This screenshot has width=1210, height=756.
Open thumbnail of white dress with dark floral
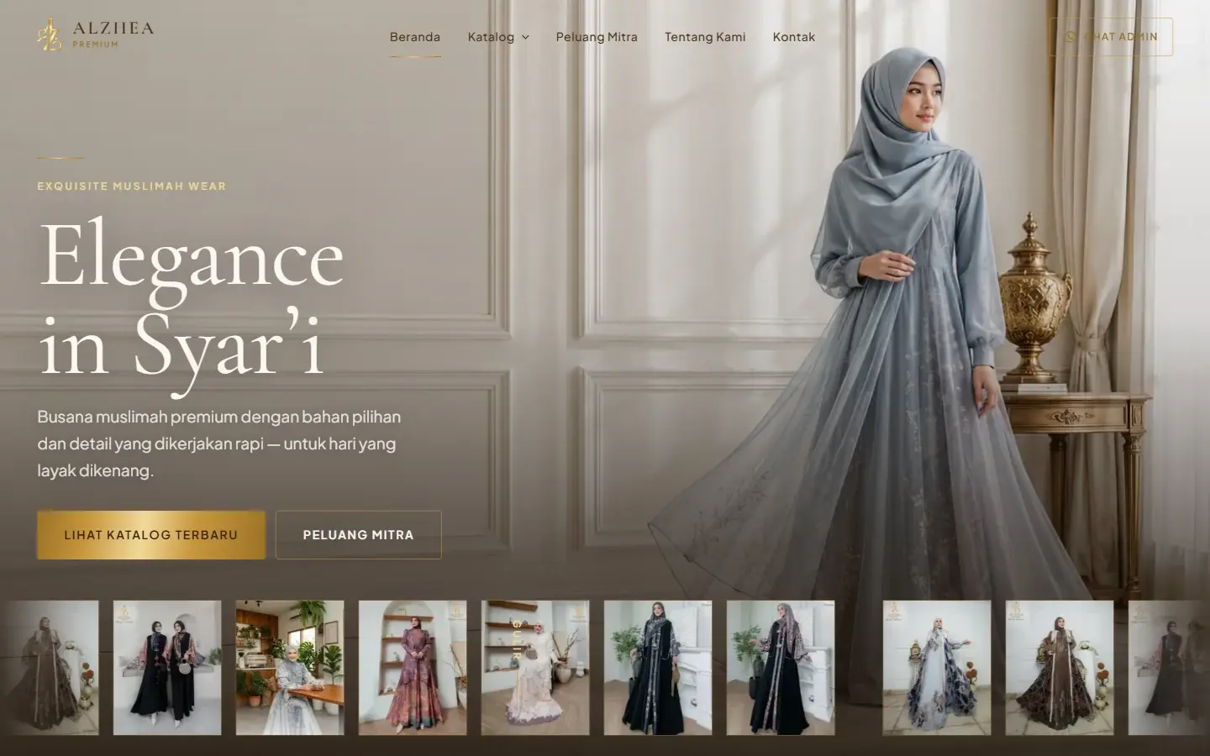(x=937, y=668)
